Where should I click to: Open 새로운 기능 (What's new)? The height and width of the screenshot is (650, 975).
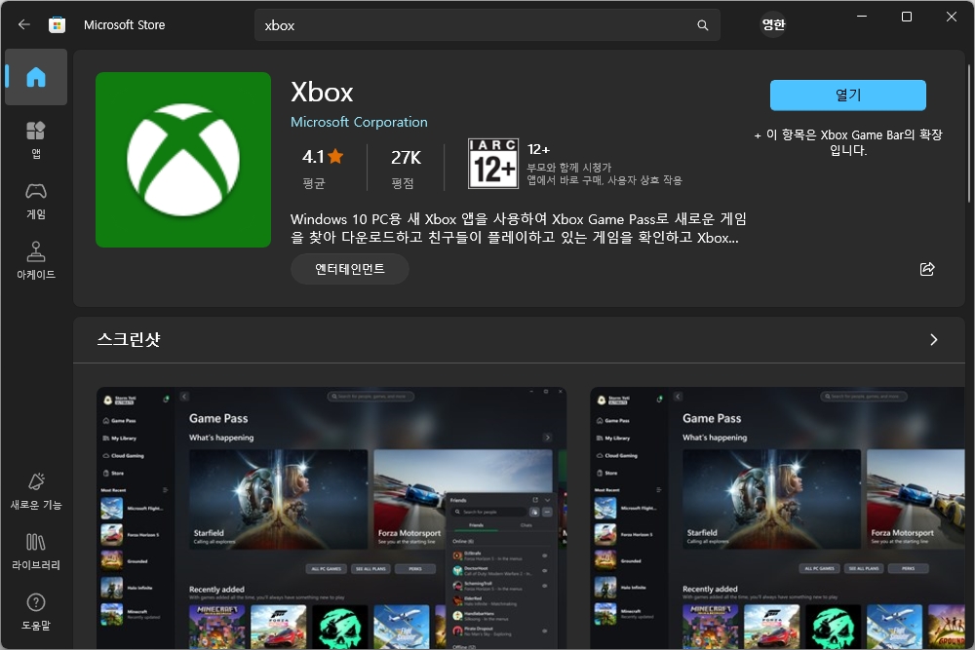coord(36,491)
